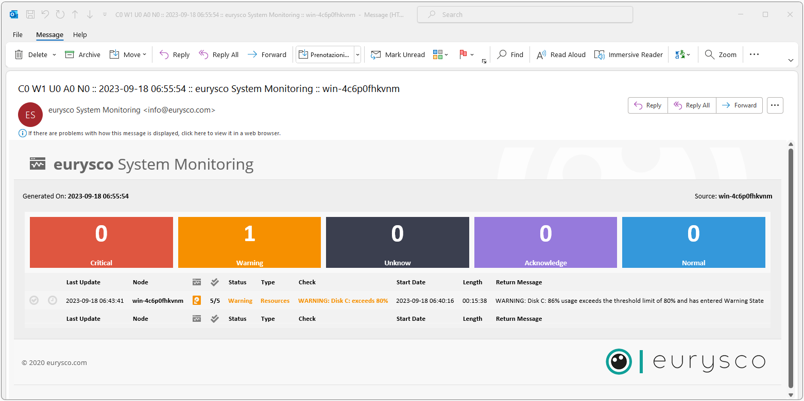Click Find in the ribbon

pos(510,54)
